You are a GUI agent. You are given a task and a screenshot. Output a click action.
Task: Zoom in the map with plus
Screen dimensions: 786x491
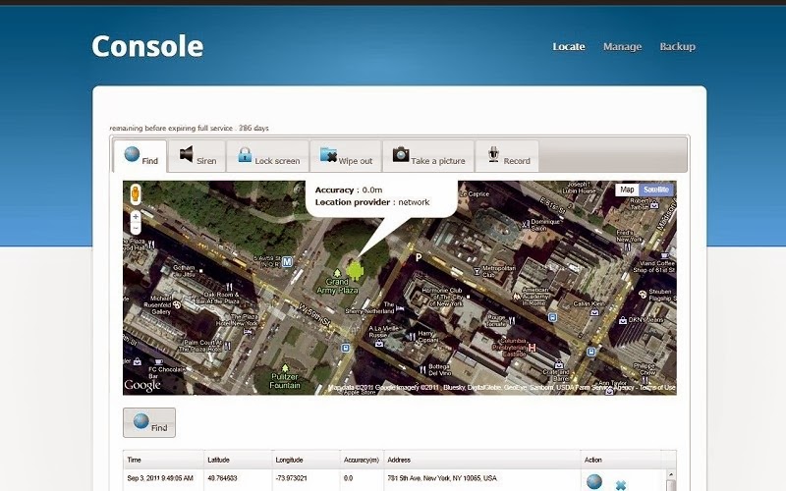click(x=136, y=216)
